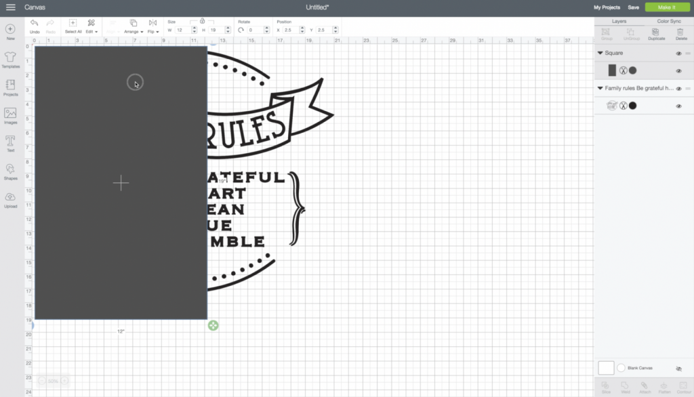Click the green Make It button
Screen dimensions: 694x397
tap(667, 7)
